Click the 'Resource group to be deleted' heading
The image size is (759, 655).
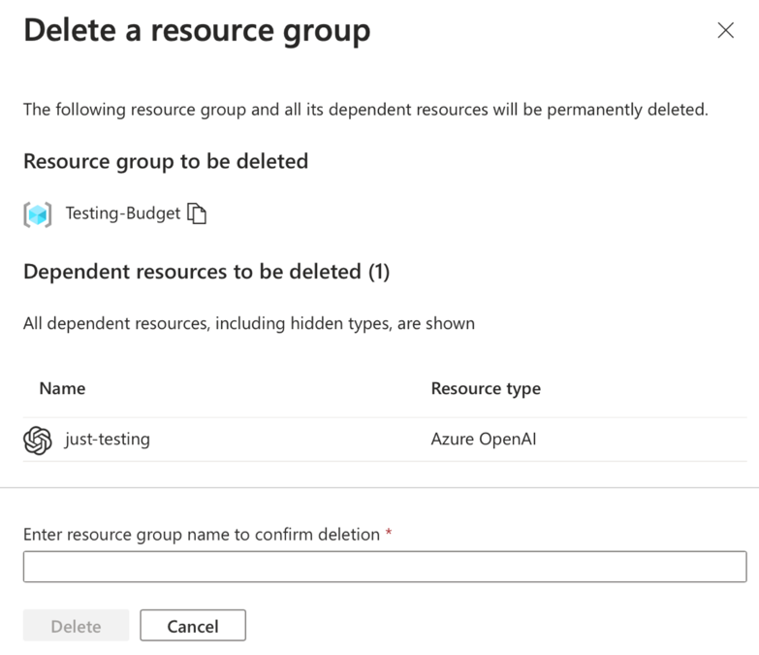click(166, 161)
